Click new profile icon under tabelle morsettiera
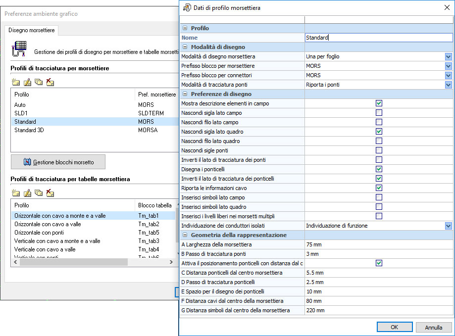455x336 pixels. pyautogui.click(x=16, y=193)
